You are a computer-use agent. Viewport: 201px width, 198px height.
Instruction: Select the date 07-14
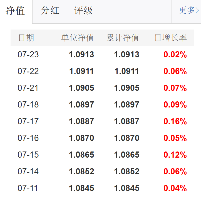[28, 171]
